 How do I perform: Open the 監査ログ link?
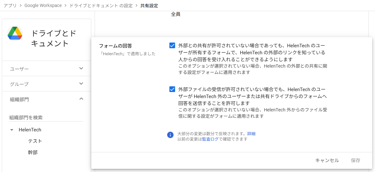pyautogui.click(x=210, y=139)
